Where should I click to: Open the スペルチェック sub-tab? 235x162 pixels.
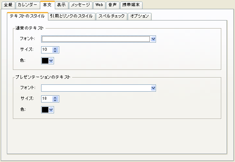[112, 16]
